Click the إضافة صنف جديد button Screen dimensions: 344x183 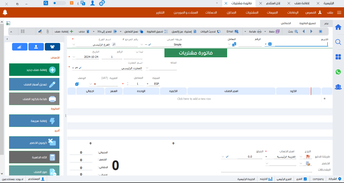point(34,70)
